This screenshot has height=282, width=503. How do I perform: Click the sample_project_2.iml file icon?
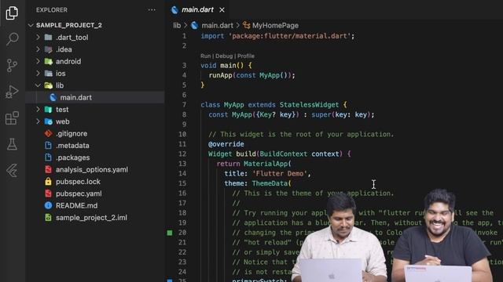[48, 218]
